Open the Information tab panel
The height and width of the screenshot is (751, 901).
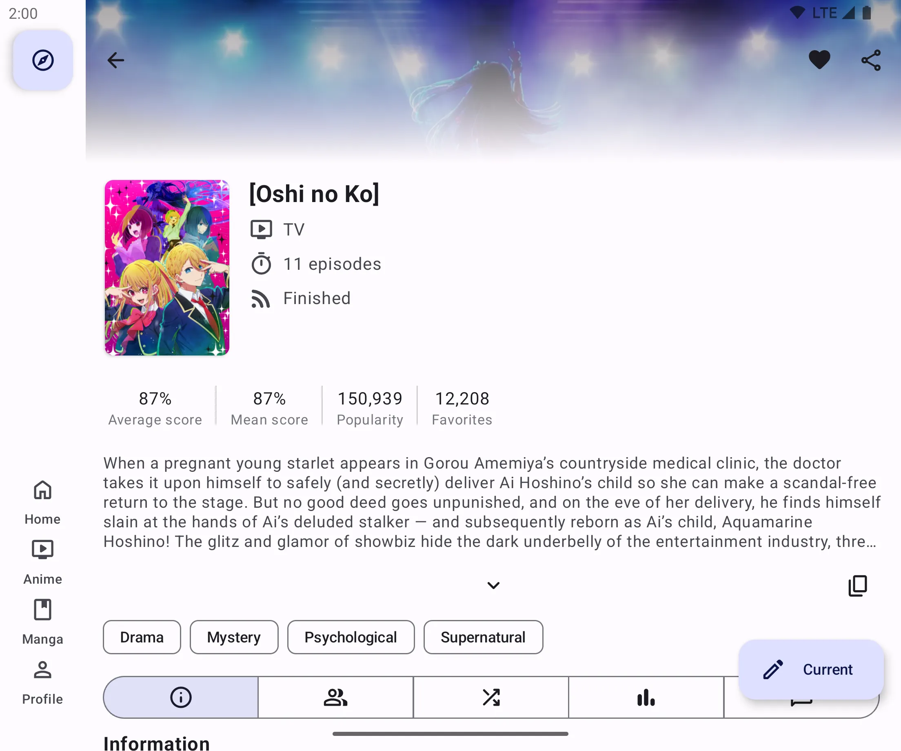coord(181,696)
